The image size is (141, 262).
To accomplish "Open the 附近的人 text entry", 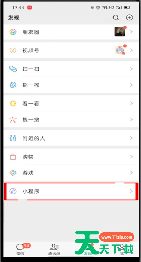I will pos(33,138).
